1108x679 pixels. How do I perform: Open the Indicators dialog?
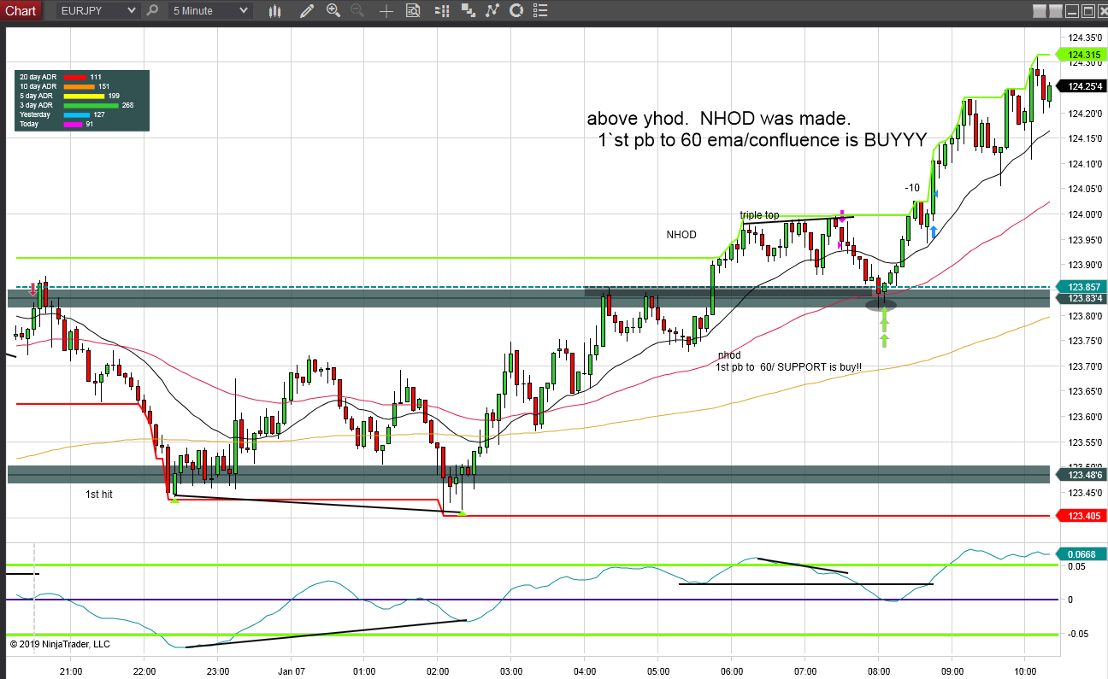coord(492,11)
